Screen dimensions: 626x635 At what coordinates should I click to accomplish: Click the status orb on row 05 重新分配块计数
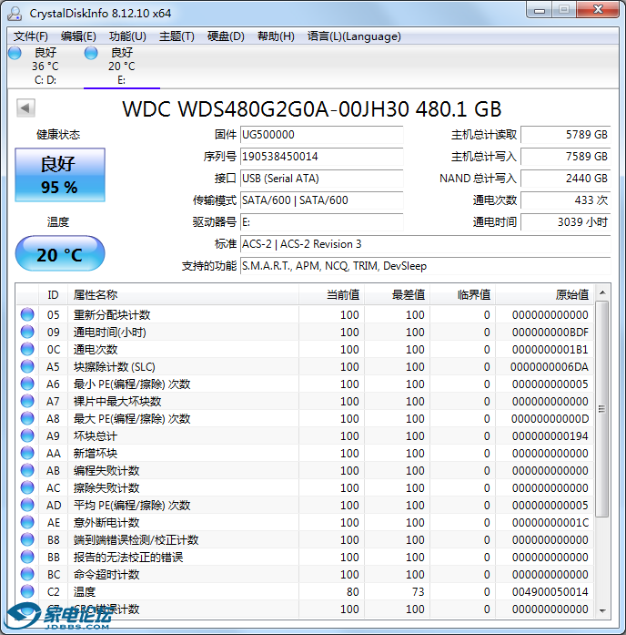click(27, 314)
